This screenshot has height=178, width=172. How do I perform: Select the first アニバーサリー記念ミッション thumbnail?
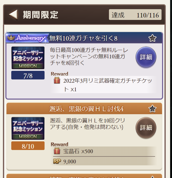click(28, 58)
